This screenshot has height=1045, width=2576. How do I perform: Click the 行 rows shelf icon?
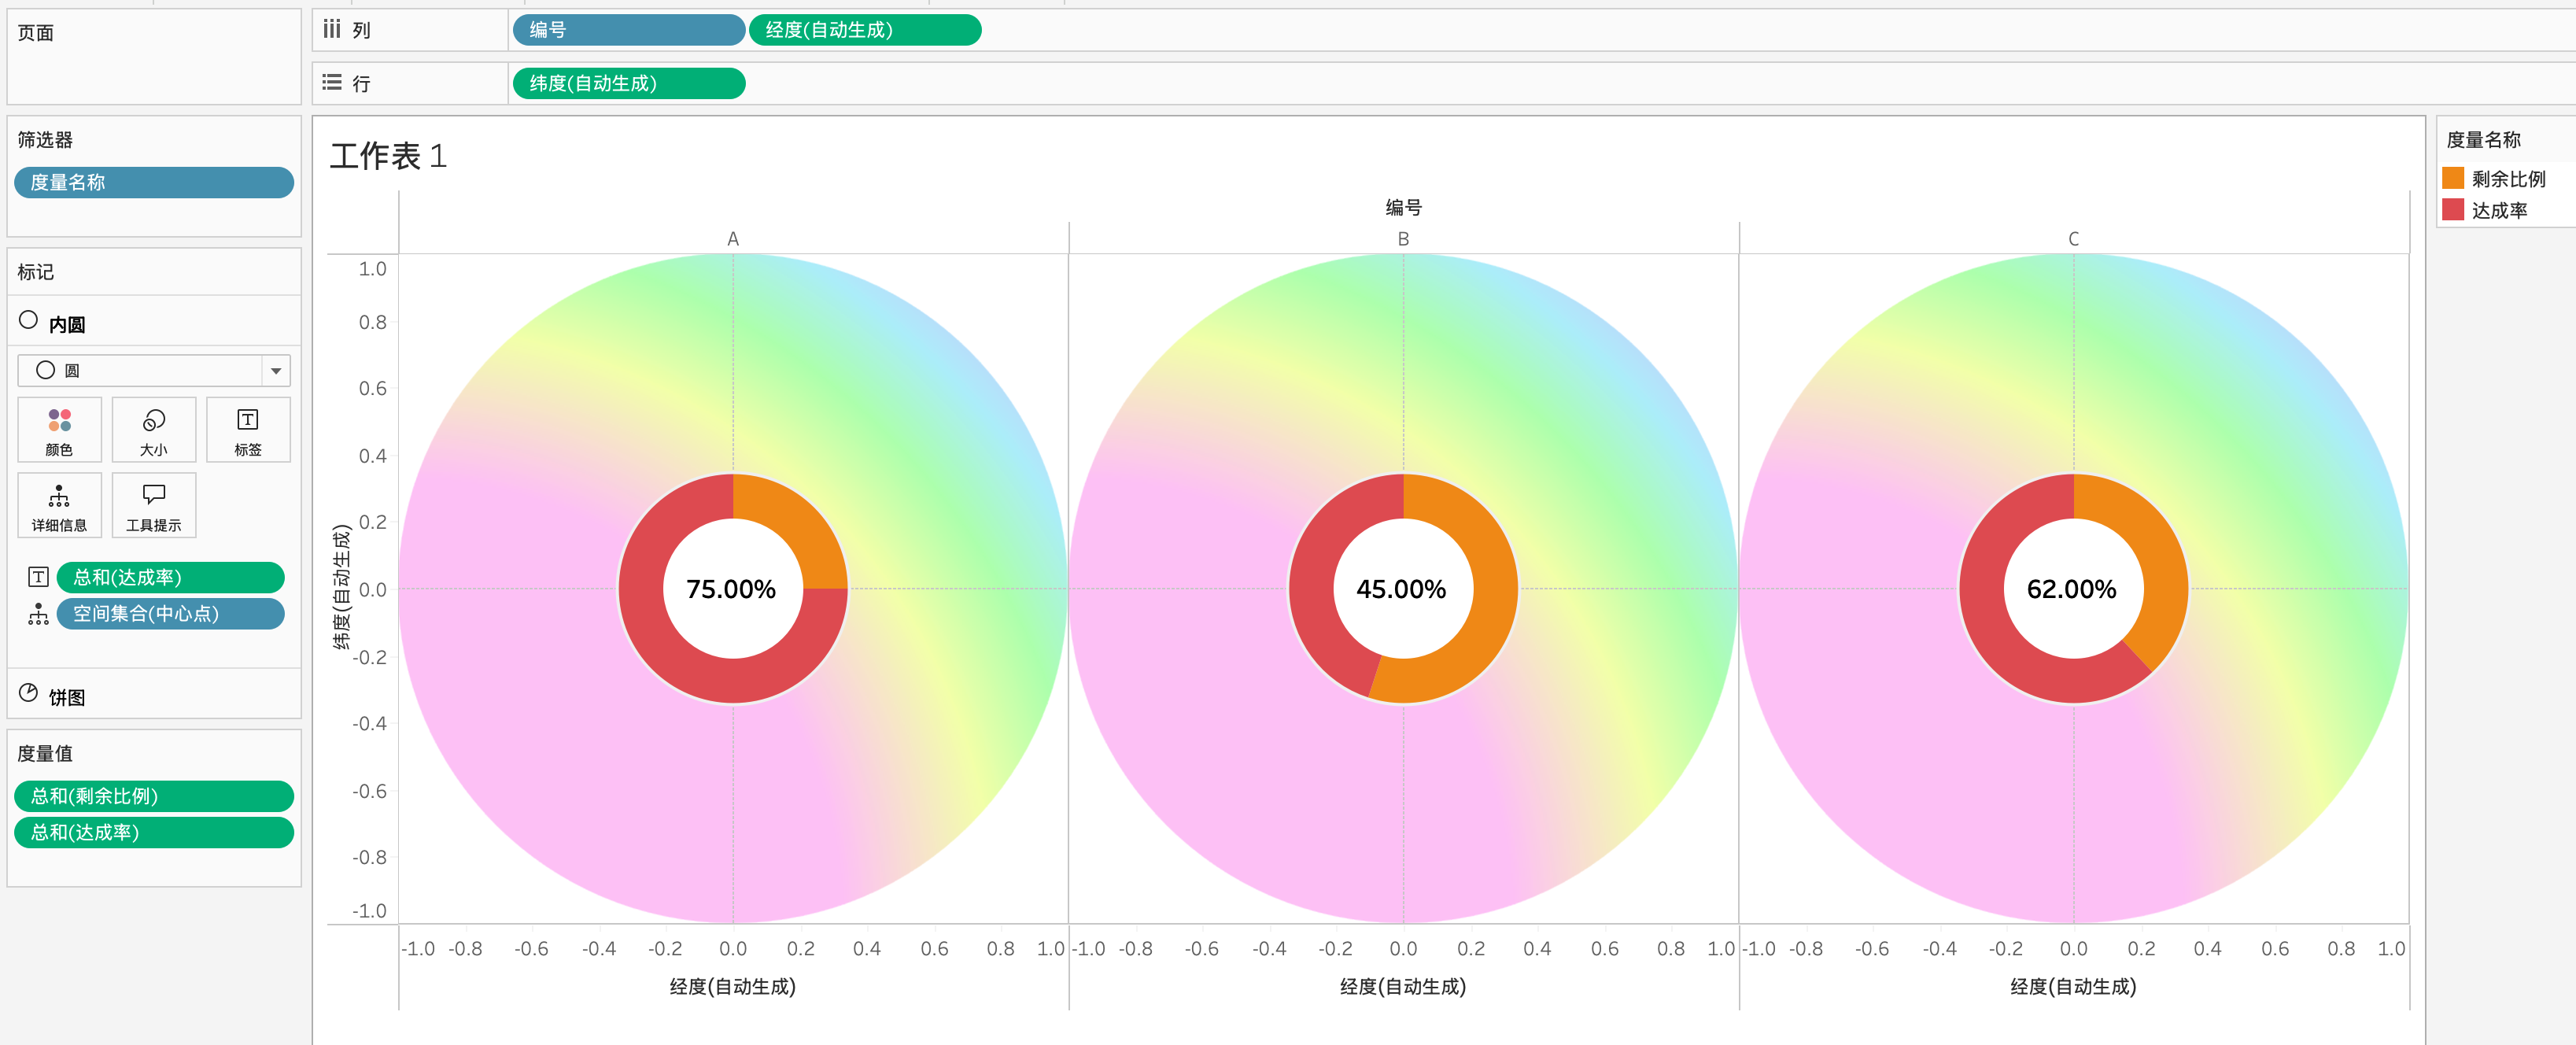pos(332,83)
